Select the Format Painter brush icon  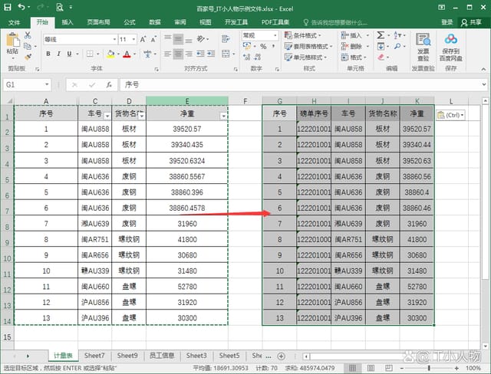[x=28, y=57]
